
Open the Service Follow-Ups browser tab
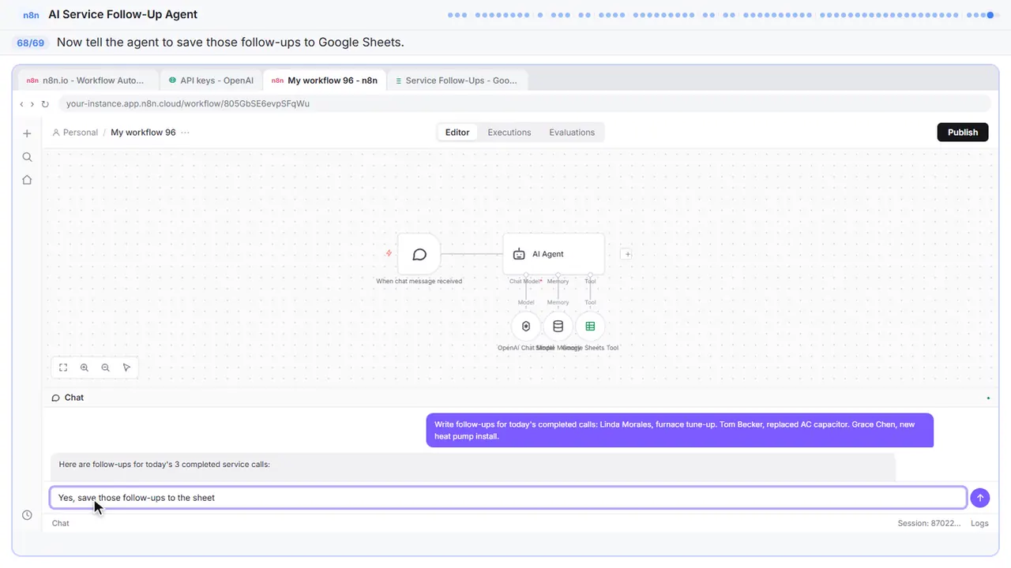pyautogui.click(x=457, y=80)
